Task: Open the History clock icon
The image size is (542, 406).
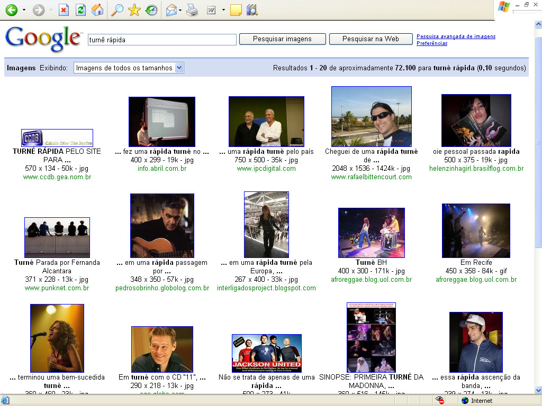Action: (151, 10)
